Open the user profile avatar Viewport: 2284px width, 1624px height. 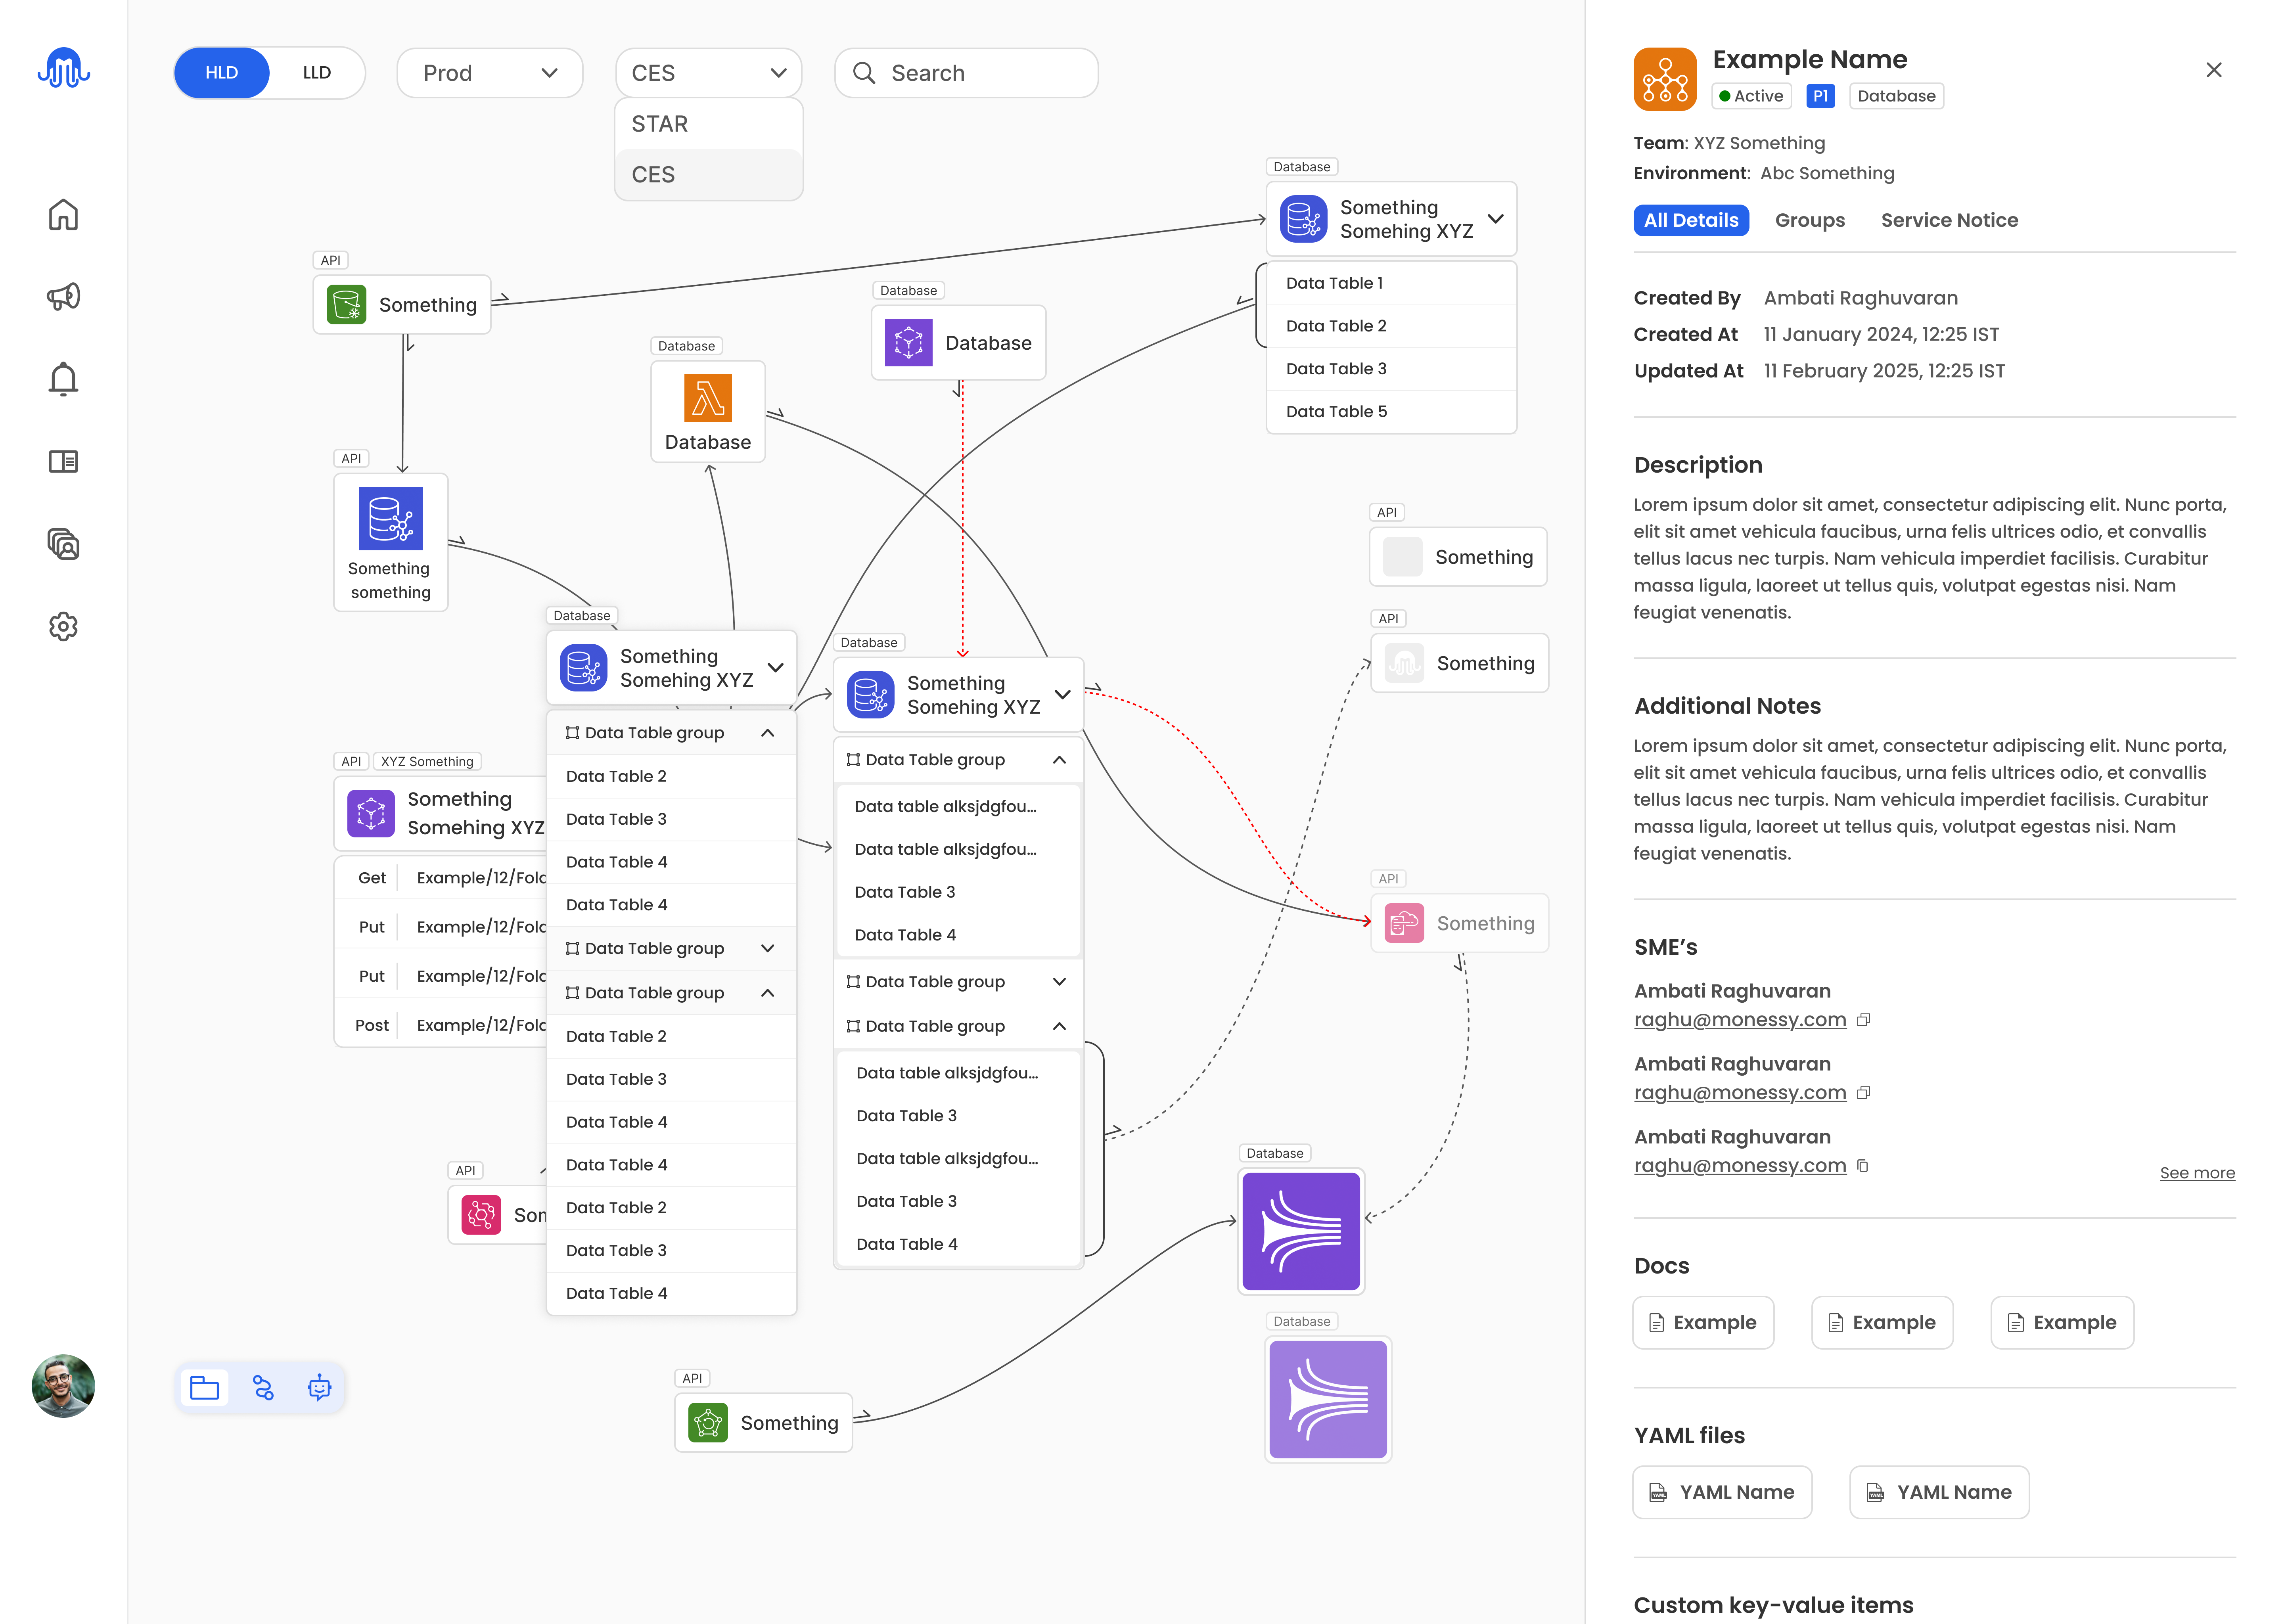63,1386
